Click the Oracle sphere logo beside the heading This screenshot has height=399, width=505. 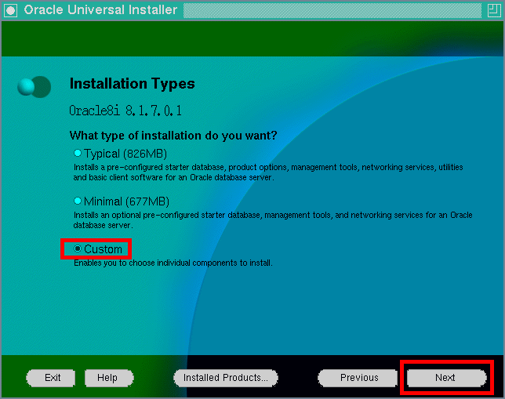34,86
